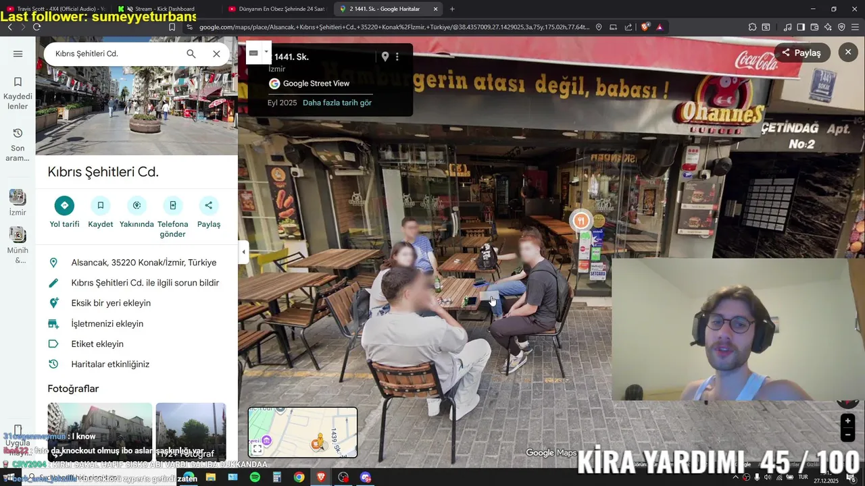Open the Street View keyboard shortcuts dropdown
The height and width of the screenshot is (486, 865).
(266, 53)
